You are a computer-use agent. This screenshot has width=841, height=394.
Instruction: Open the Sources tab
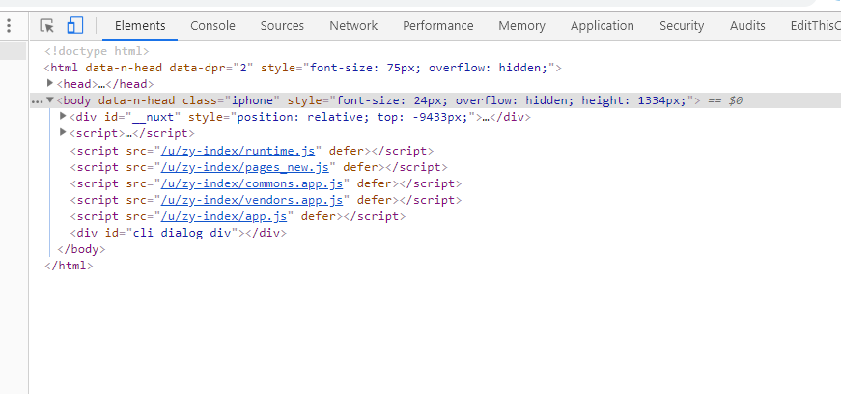tap(282, 26)
